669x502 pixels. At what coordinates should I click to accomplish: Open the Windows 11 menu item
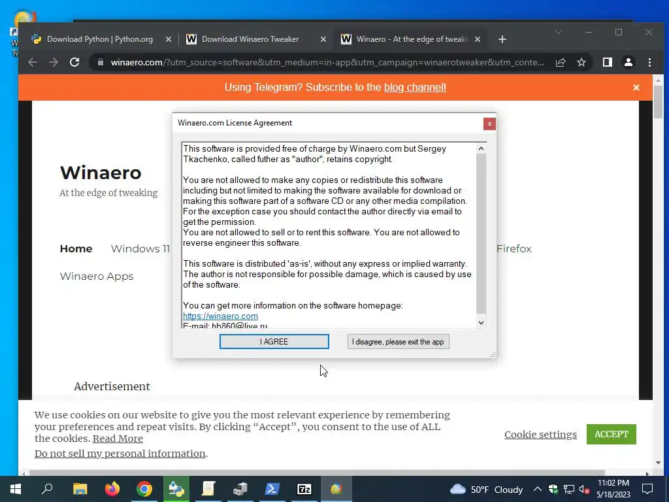[140, 248]
